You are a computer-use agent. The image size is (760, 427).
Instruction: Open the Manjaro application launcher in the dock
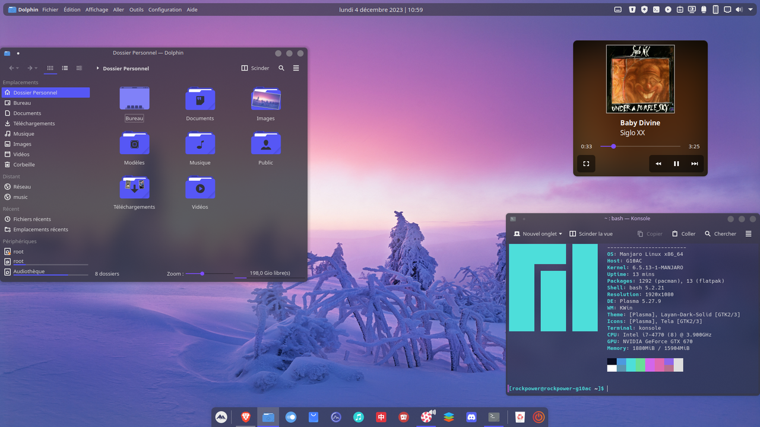point(221,417)
